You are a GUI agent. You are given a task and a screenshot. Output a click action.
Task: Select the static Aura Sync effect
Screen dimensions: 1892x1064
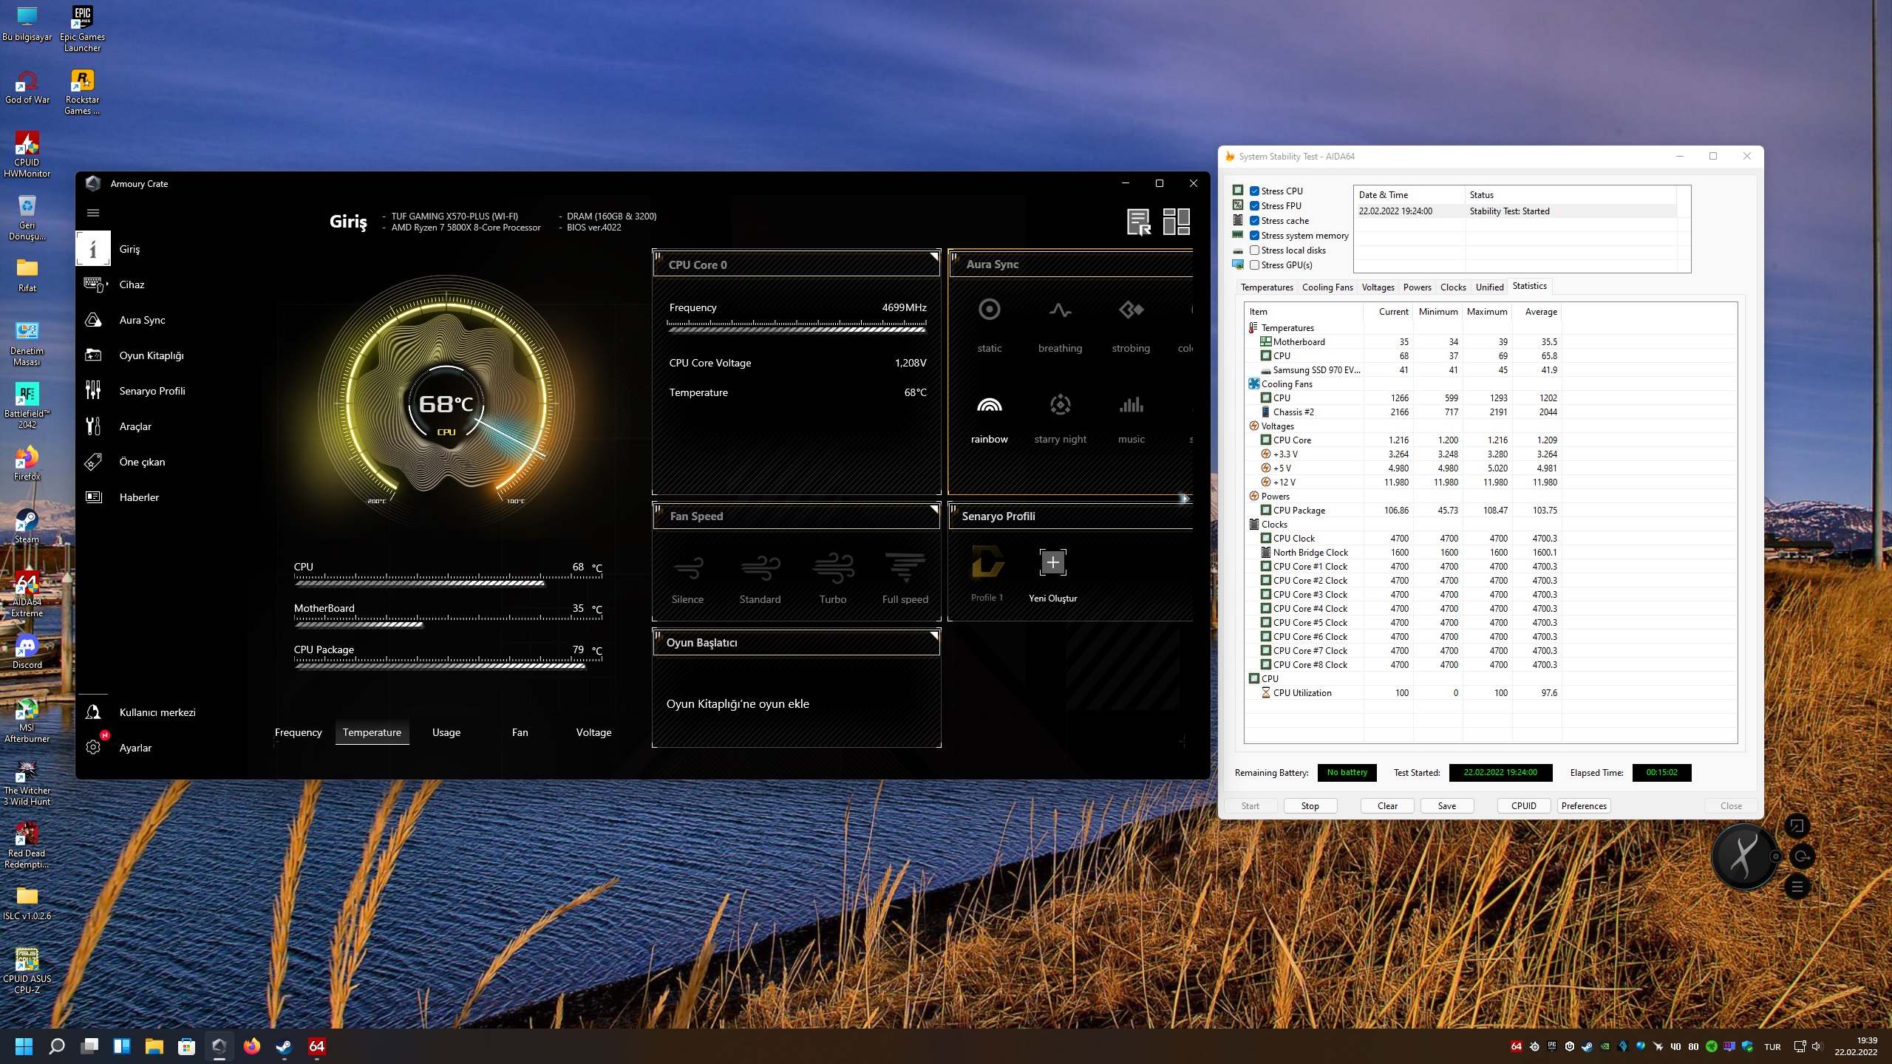(x=990, y=324)
